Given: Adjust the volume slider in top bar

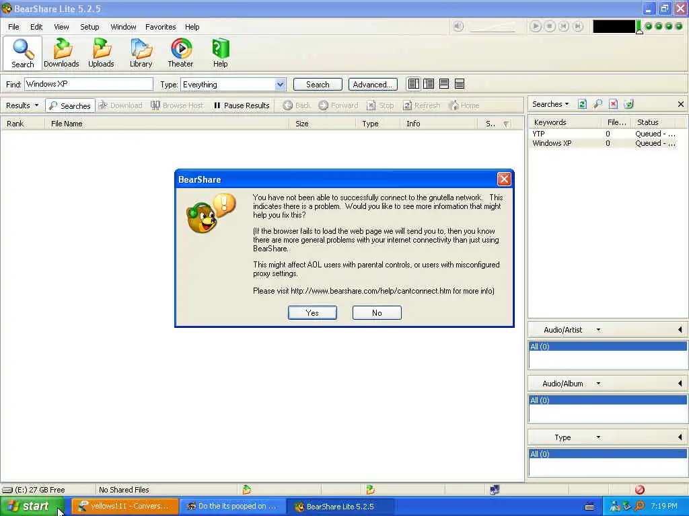Looking at the screenshot, I should (x=492, y=27).
